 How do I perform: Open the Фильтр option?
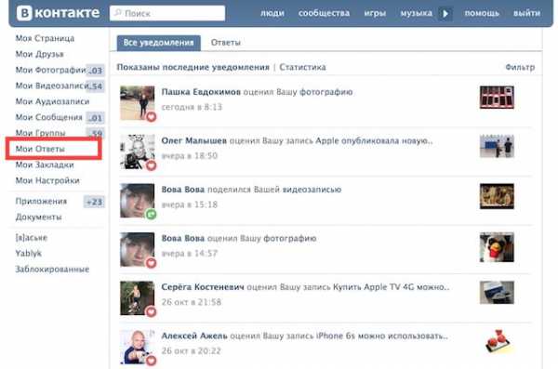click(520, 67)
